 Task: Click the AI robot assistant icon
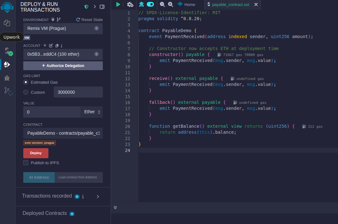141,4
